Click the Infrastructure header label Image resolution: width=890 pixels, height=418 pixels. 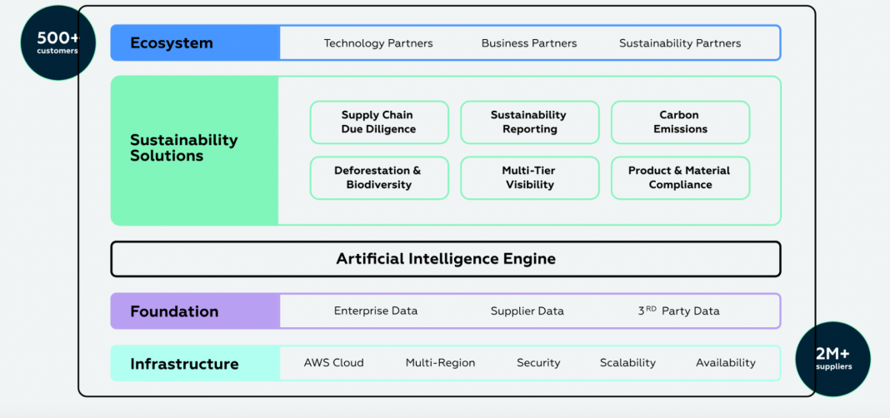(x=184, y=364)
